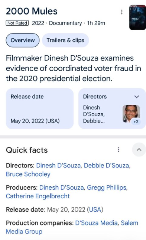Open the Debbie D'Souza link
The height and width of the screenshot is (240, 146).
(x=107, y=165)
